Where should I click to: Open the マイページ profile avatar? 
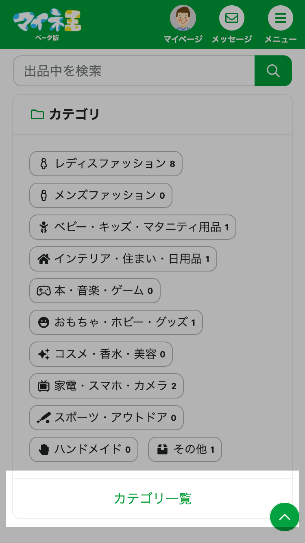pos(183,18)
